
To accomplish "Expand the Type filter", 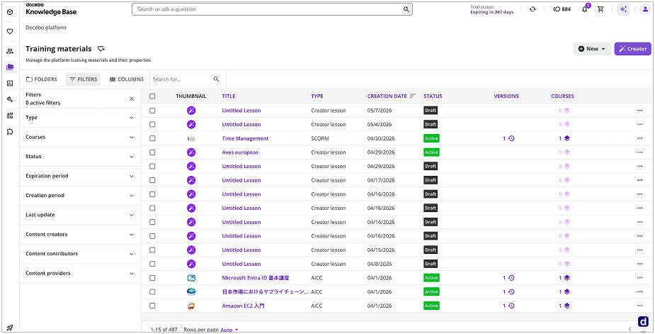I will pyautogui.click(x=80, y=118).
